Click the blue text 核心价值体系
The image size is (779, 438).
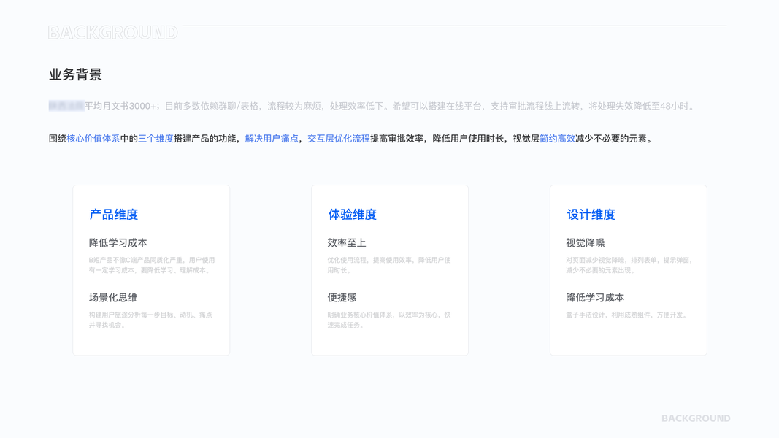click(x=93, y=139)
